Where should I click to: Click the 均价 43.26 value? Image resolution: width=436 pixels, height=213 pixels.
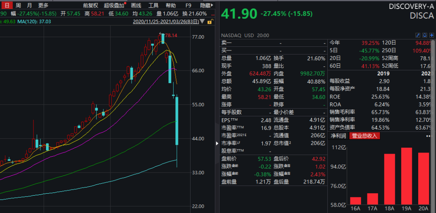[264, 89]
